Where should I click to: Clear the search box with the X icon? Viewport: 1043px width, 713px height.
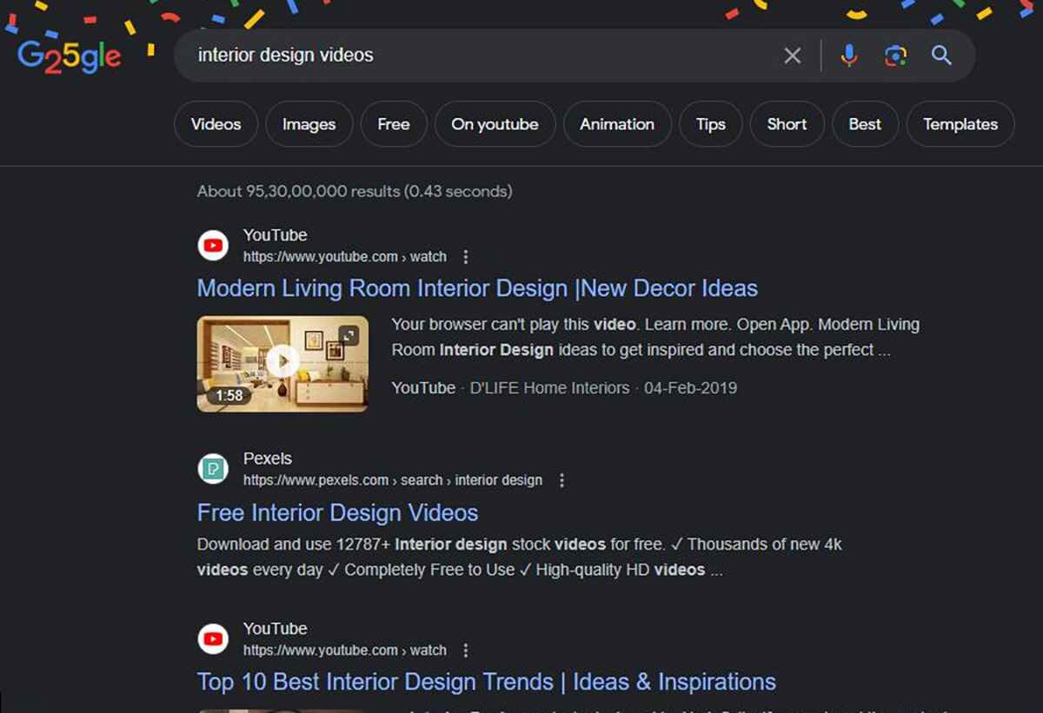click(793, 56)
